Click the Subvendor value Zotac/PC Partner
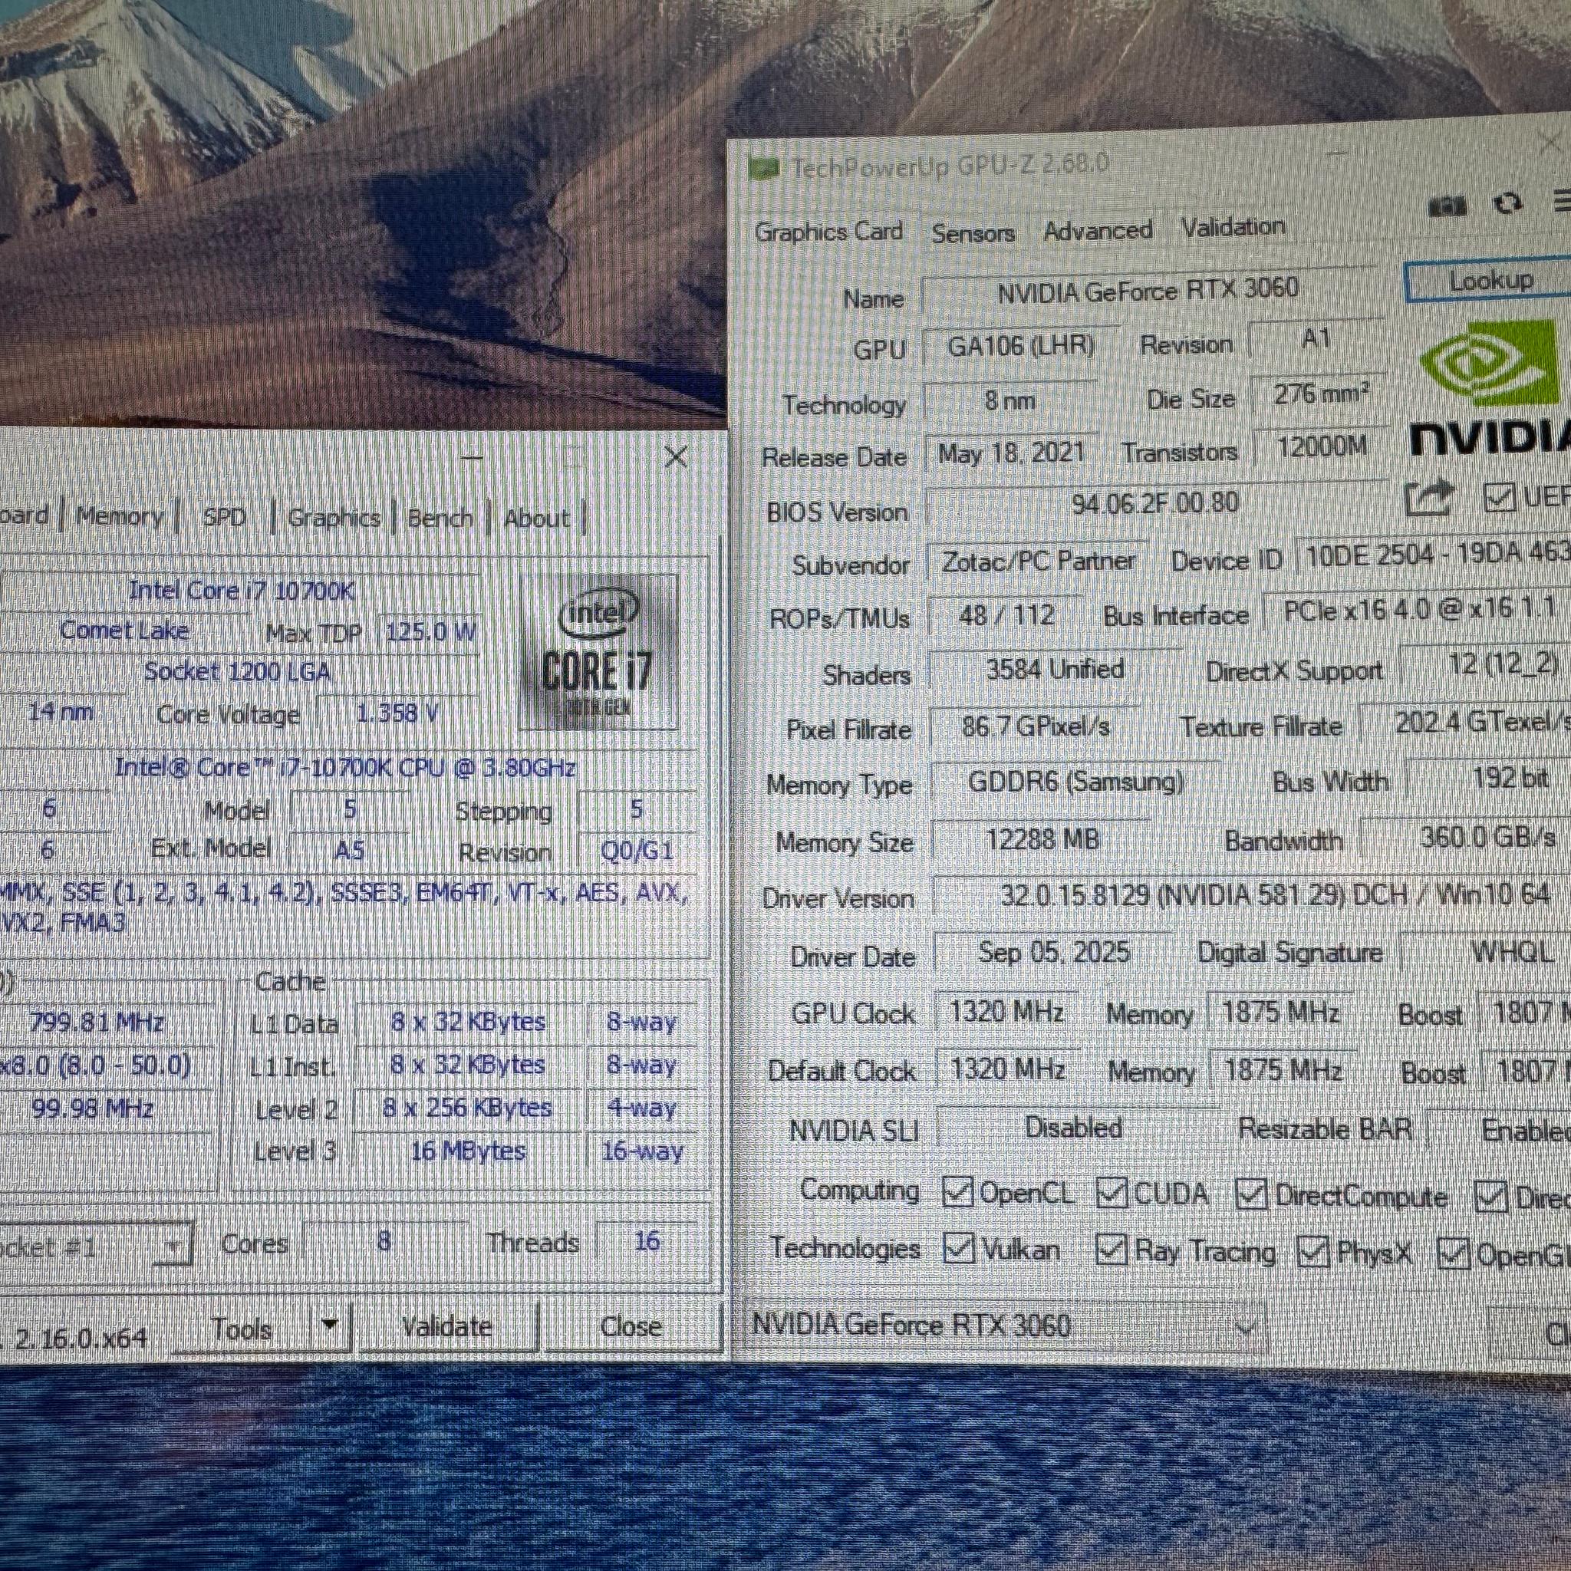 [1038, 561]
